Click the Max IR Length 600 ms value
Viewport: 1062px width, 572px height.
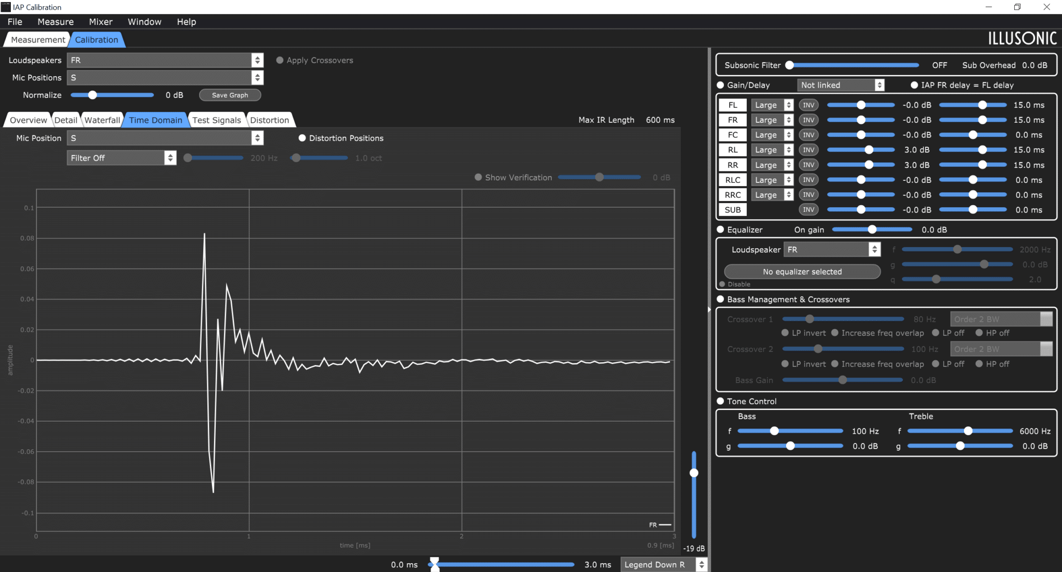click(x=660, y=120)
